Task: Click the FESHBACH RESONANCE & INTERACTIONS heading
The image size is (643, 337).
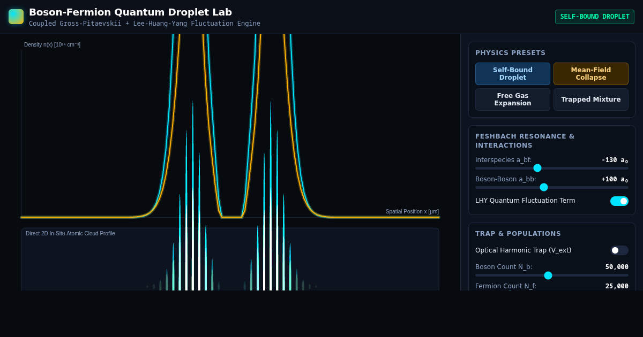Action: (525, 141)
